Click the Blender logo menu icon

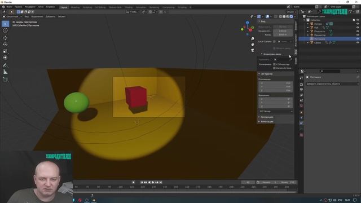pyautogui.click(x=3, y=7)
